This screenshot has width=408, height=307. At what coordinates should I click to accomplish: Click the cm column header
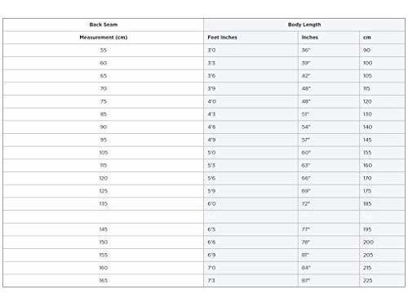point(382,38)
